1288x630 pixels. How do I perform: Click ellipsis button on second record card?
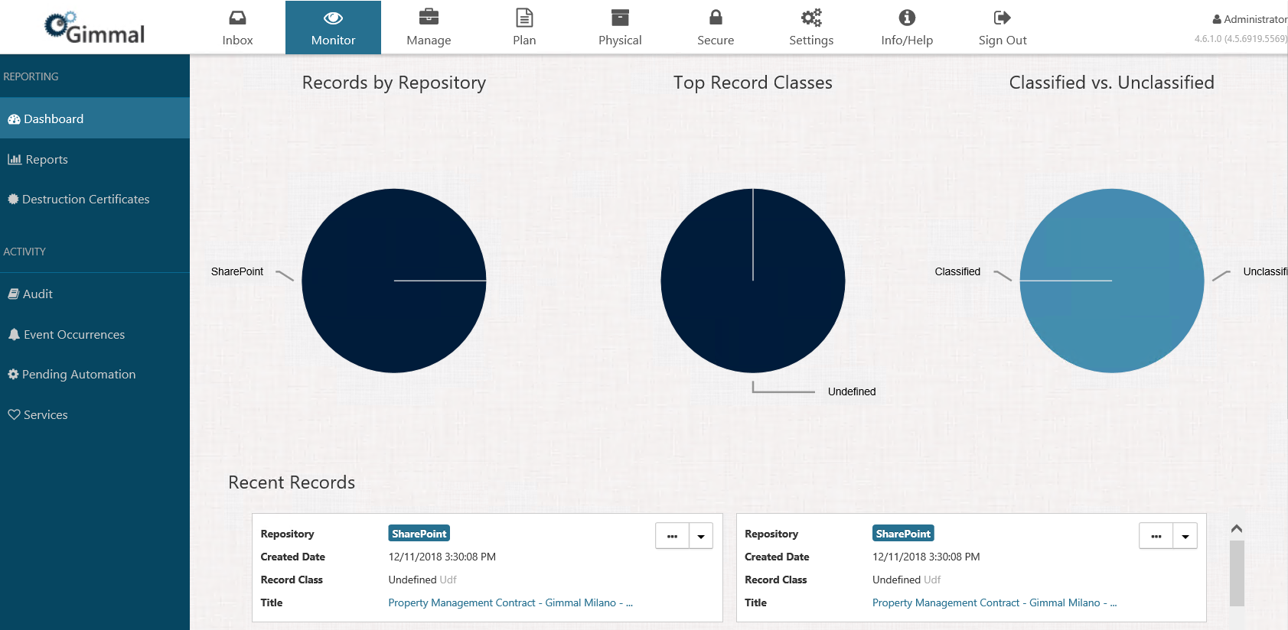[x=1156, y=536]
